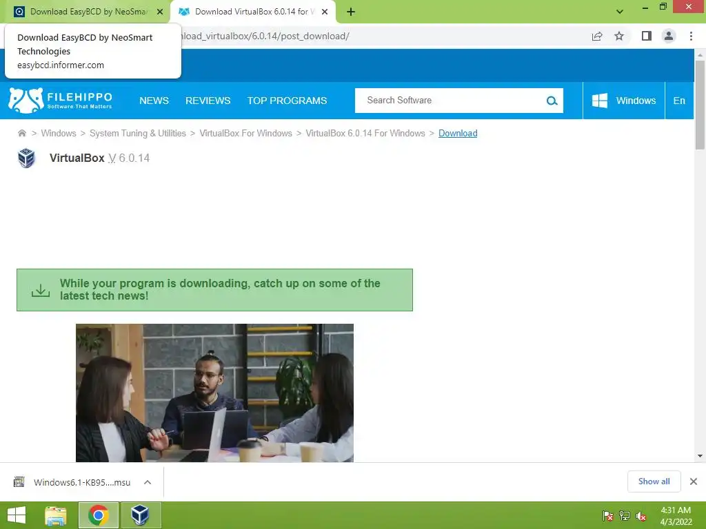Select the Download VirtualBox 6.0.14 tab
Image resolution: width=706 pixels, height=529 pixels.
(x=253, y=12)
